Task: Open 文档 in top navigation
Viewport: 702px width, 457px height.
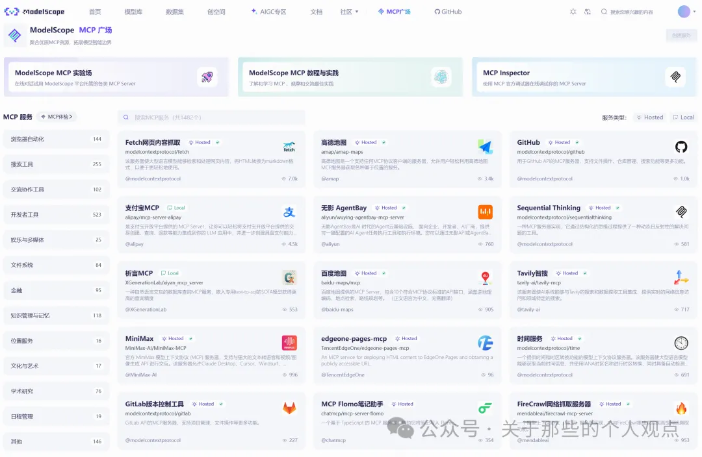Action: (x=316, y=12)
